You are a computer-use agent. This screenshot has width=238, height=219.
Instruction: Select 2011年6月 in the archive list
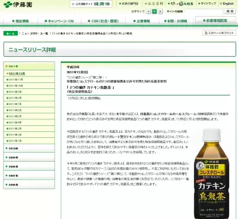(29, 110)
